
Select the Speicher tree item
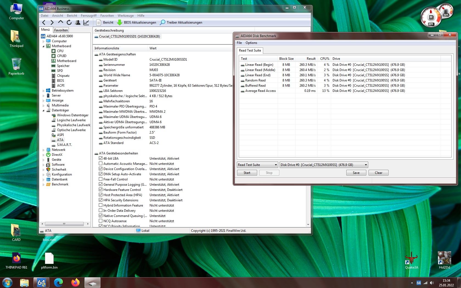(60, 66)
